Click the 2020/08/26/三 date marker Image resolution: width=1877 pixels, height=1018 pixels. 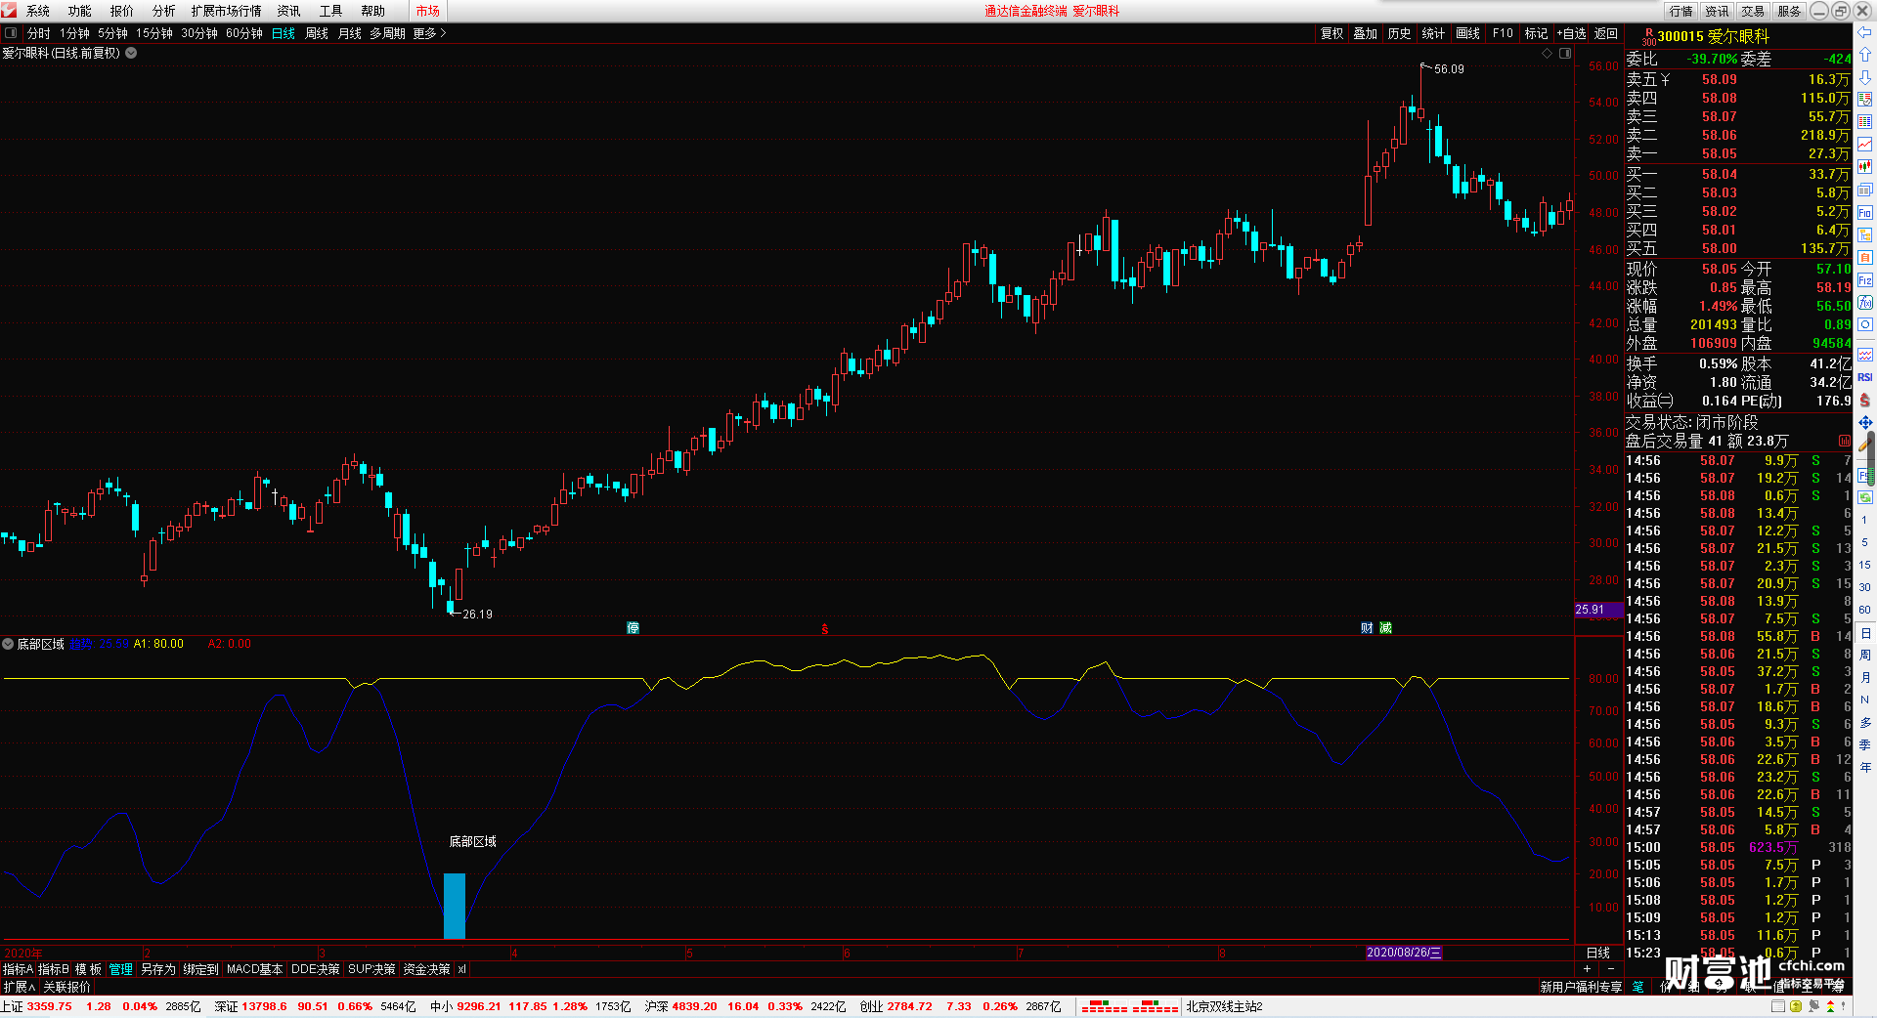pyautogui.click(x=1404, y=953)
